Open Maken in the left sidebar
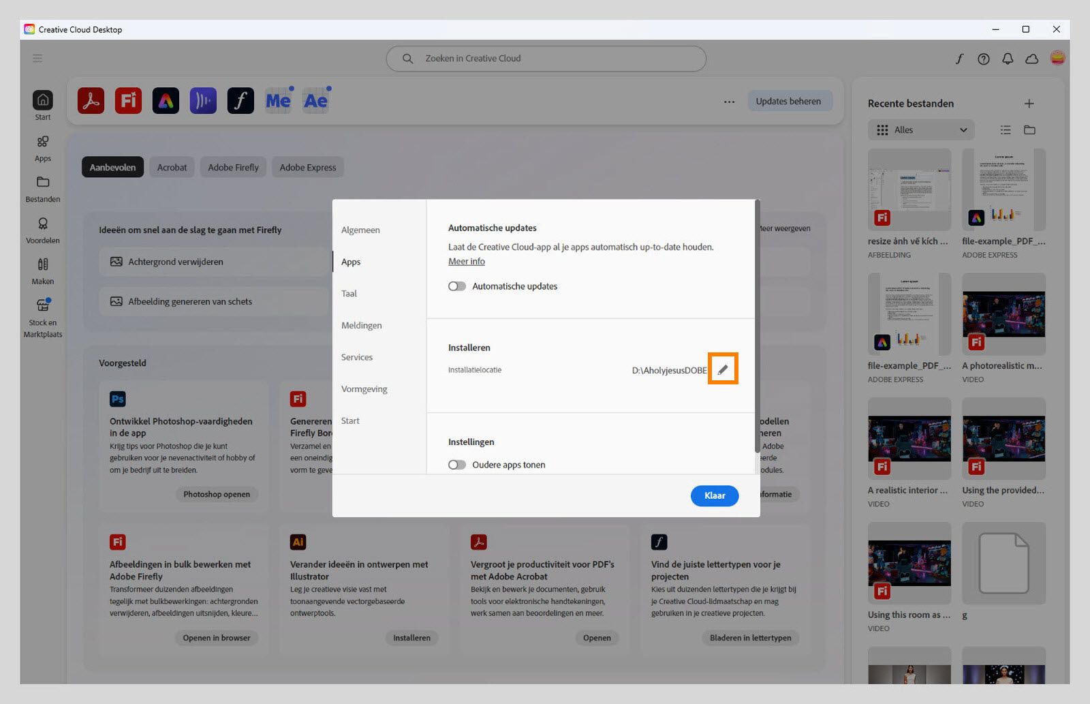The image size is (1090, 704). tap(43, 271)
